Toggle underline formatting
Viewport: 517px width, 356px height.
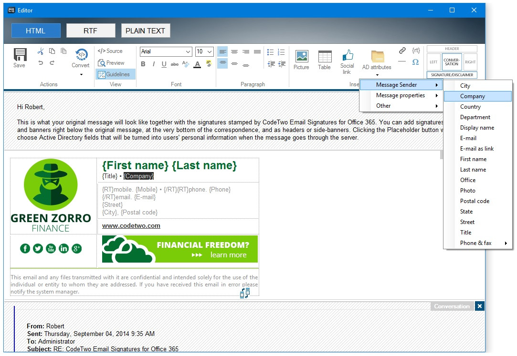click(164, 64)
